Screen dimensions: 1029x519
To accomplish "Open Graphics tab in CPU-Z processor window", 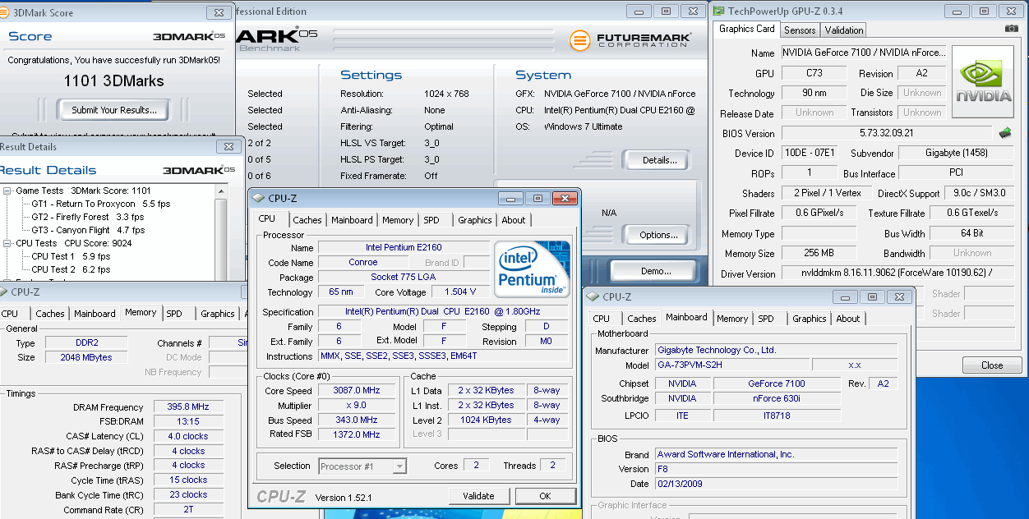I will (x=475, y=220).
